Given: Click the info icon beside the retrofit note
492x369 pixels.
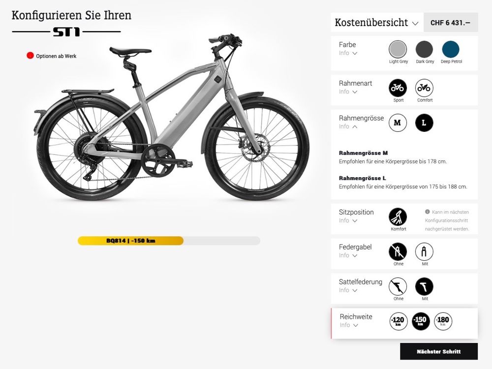Looking at the screenshot, I should point(427,212).
